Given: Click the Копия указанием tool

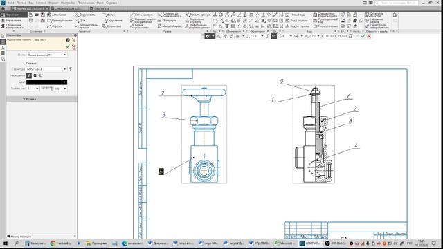Looking at the screenshot, I should [138, 26].
